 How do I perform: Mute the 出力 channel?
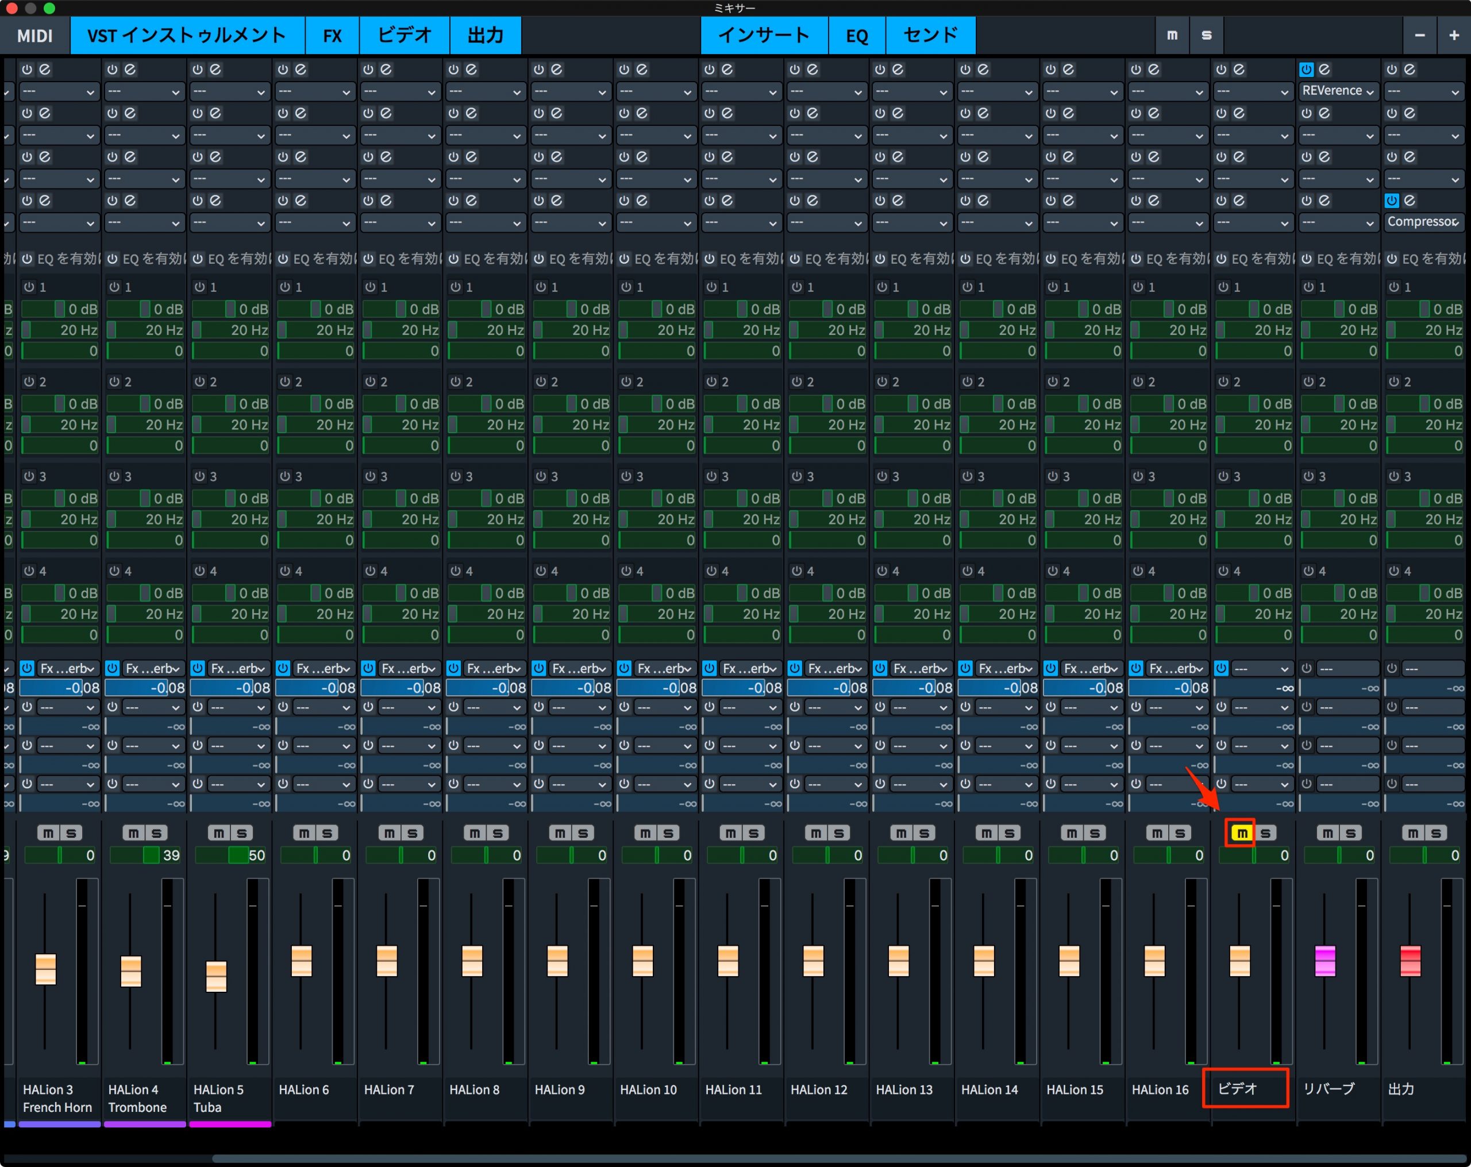coord(1412,833)
